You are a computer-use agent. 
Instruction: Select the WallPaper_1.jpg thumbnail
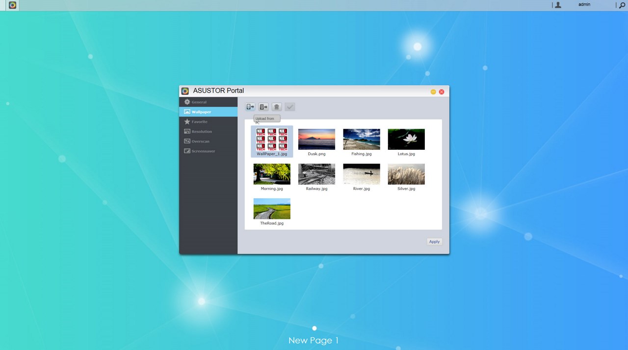click(272, 141)
